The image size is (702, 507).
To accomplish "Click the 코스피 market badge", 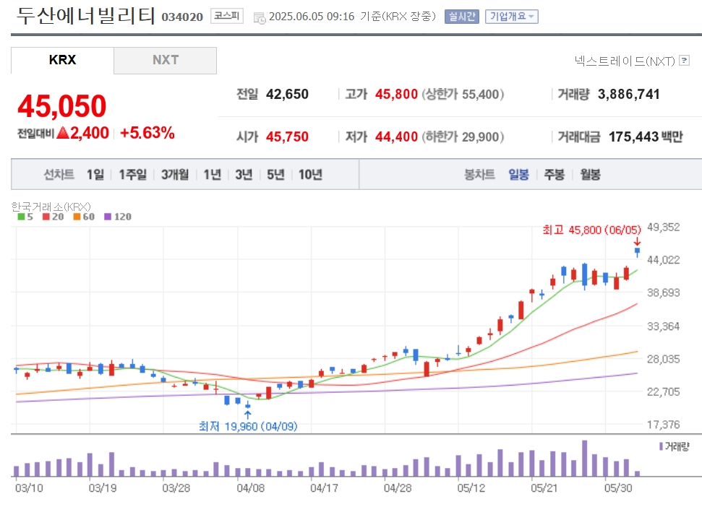I will pyautogui.click(x=227, y=17).
